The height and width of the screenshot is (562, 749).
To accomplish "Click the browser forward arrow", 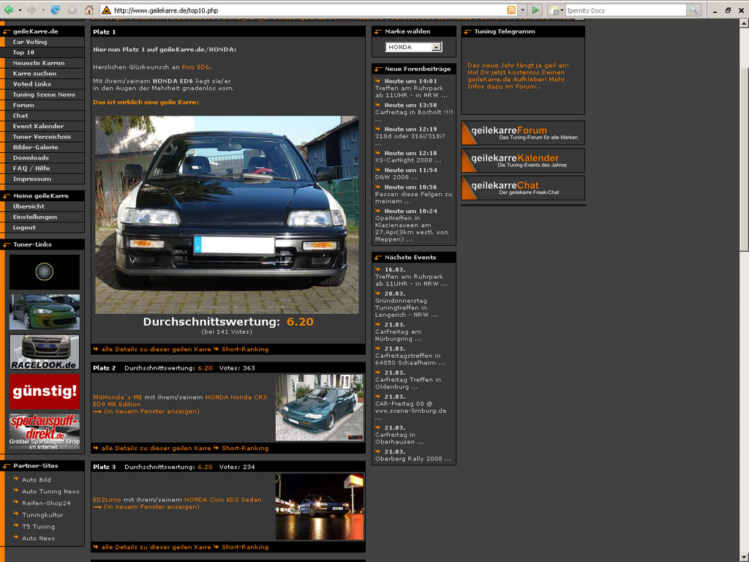I will click(x=31, y=10).
